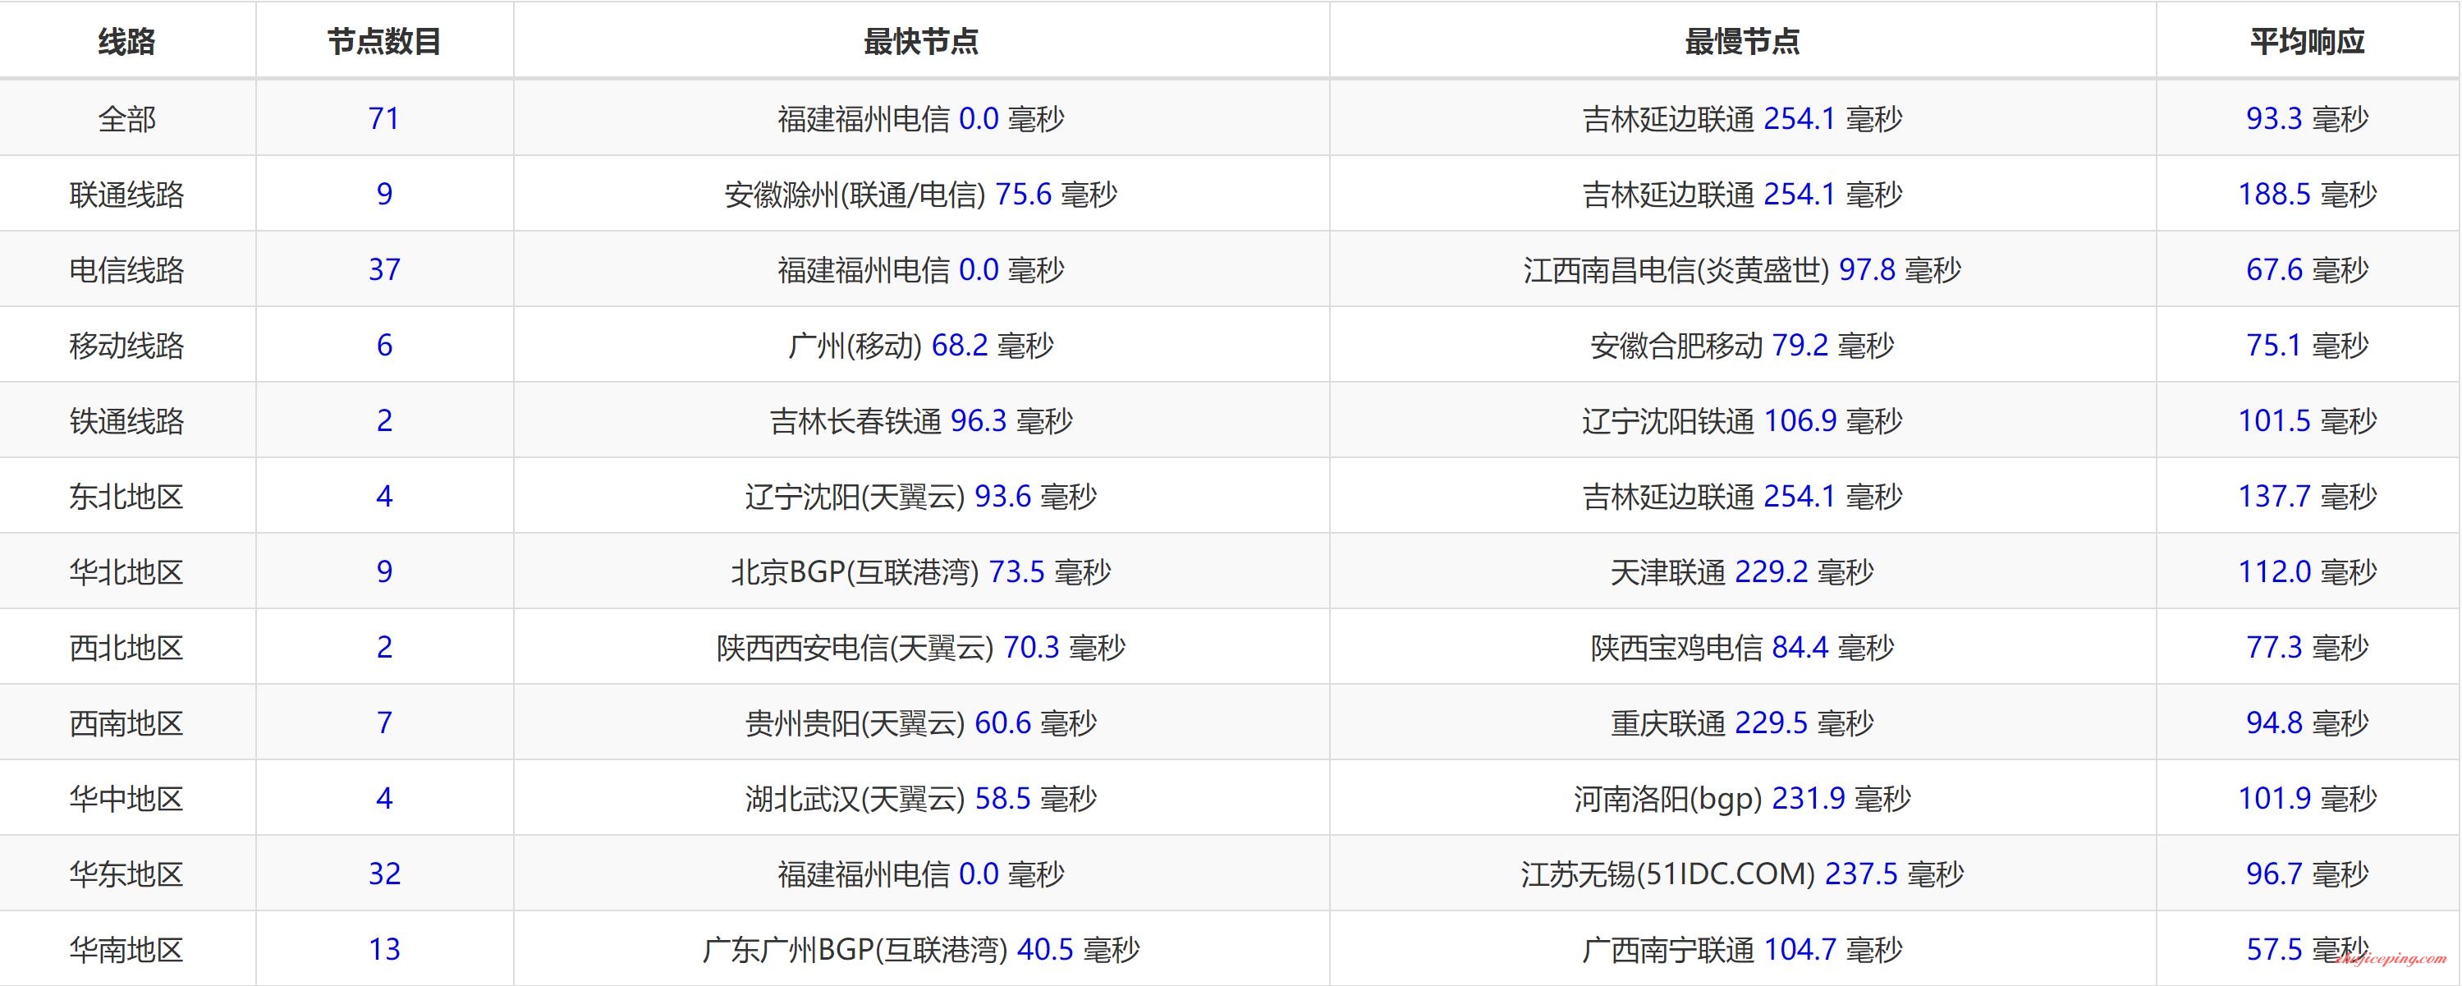Select node count 71 in 全部 row
Image resolution: width=2462 pixels, height=986 pixels.
tap(384, 118)
